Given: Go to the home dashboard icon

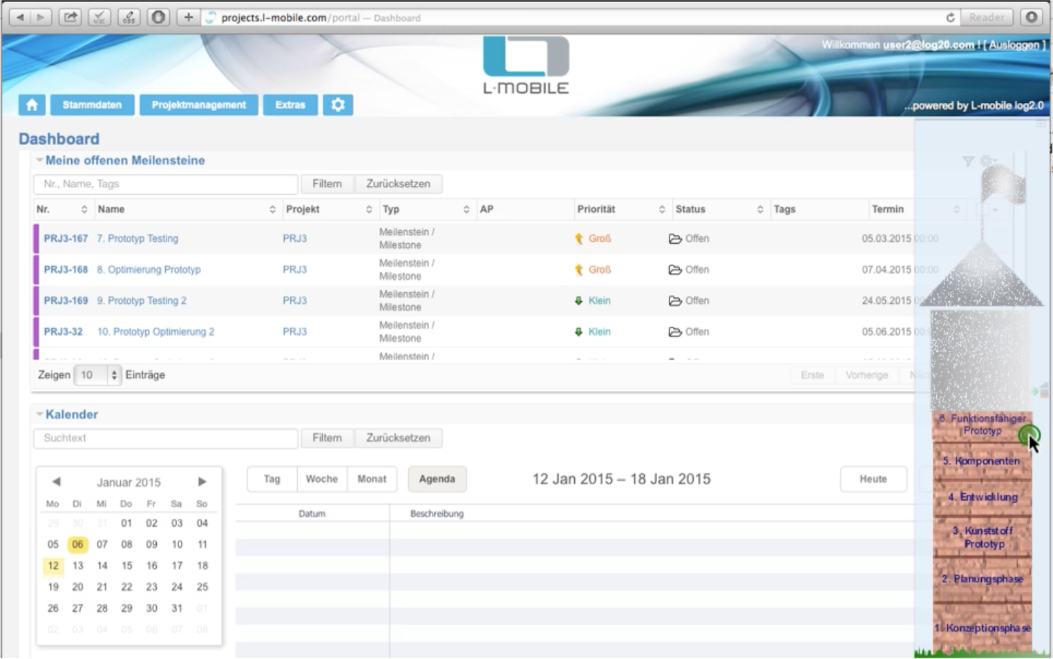Looking at the screenshot, I should [32, 105].
